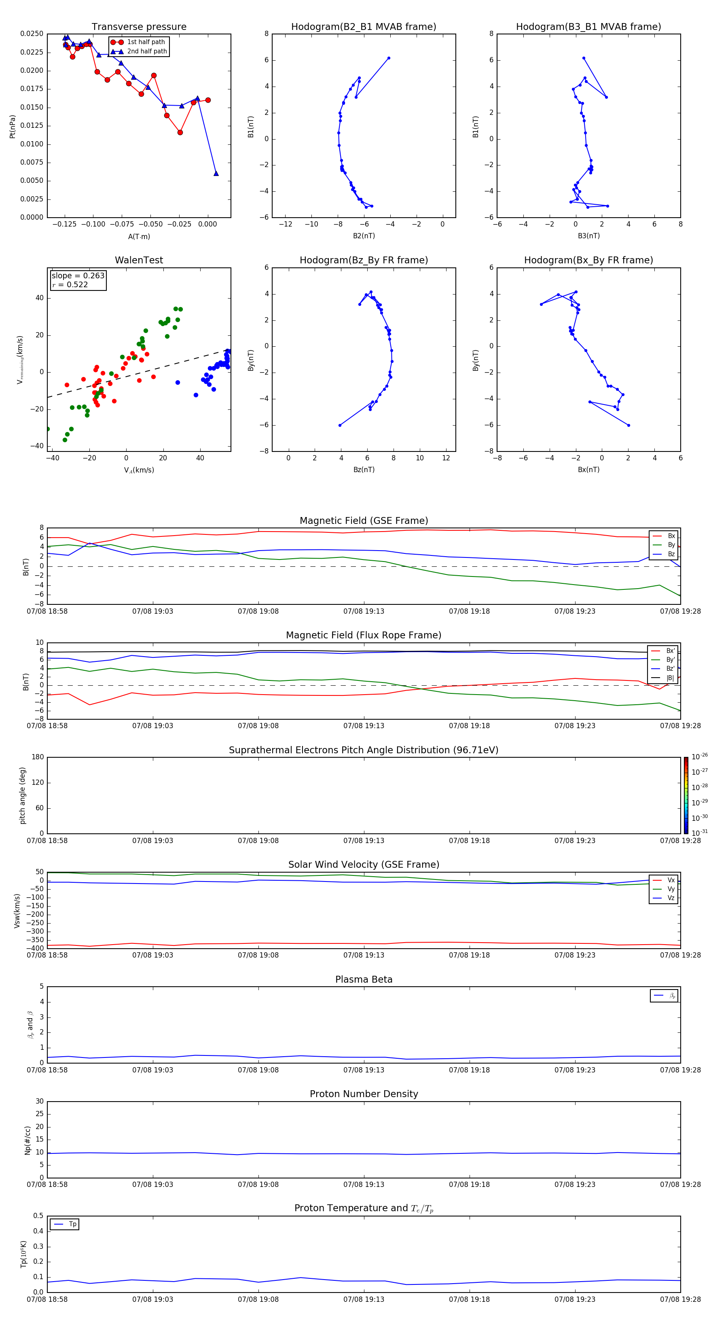
Task: Click the Suprathermal Electrons Pitch Angle title
Action: (x=364, y=750)
